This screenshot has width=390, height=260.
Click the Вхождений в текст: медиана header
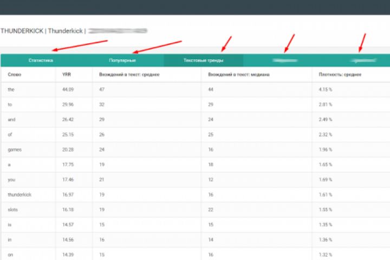[239, 74]
